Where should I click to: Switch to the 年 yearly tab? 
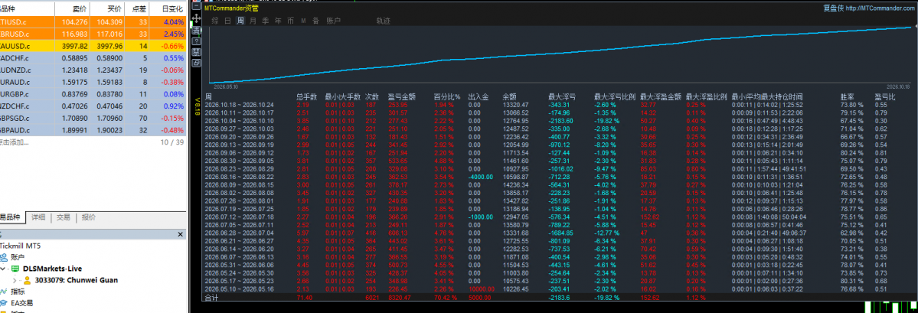coord(277,21)
